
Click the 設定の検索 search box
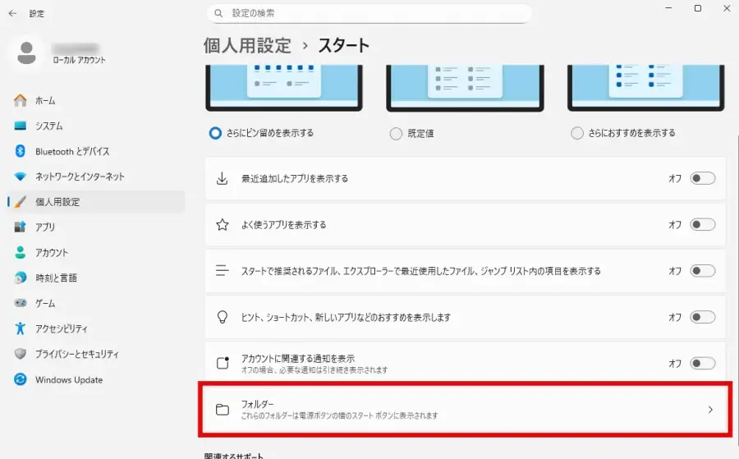369,13
